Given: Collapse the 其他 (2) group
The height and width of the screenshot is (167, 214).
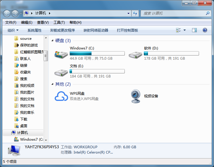Looking at the screenshot, I should pyautogui.click(x=52, y=84).
